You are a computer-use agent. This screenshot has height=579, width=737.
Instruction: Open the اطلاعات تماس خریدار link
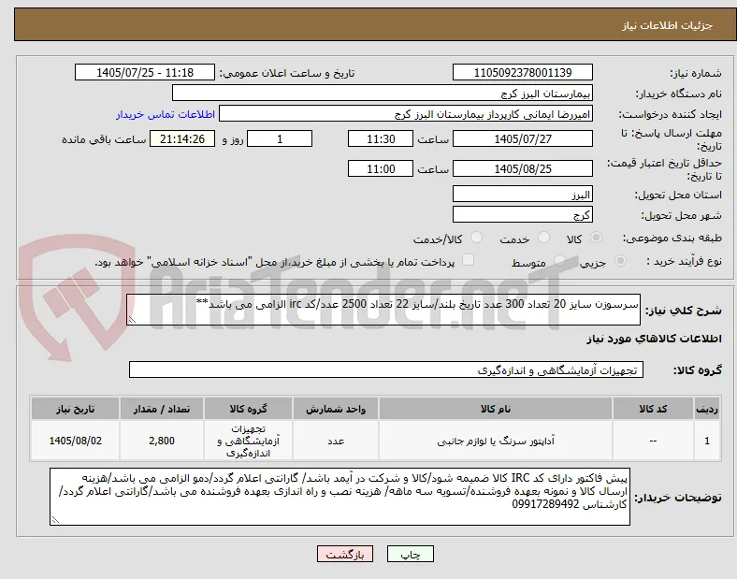(166, 114)
